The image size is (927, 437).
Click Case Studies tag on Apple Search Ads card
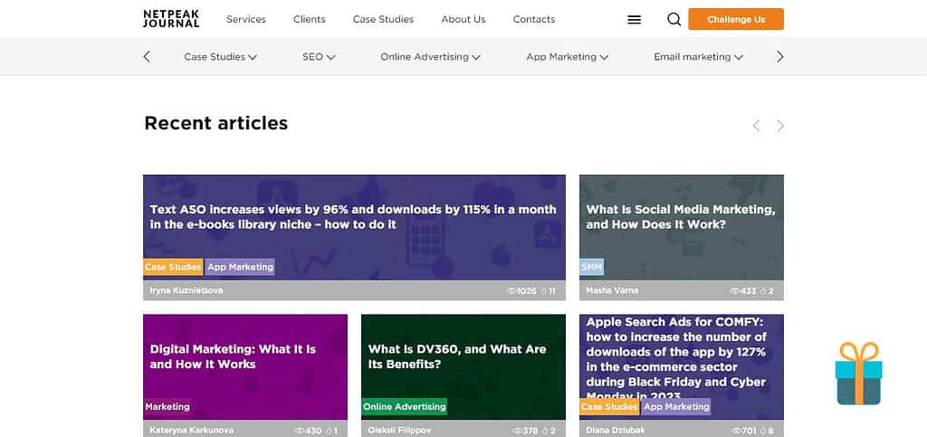point(609,407)
